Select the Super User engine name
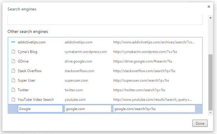This screenshot has height=134, width=217. (26, 80)
